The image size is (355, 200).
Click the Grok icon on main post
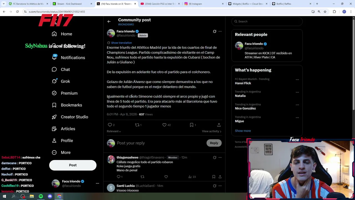(214, 31)
